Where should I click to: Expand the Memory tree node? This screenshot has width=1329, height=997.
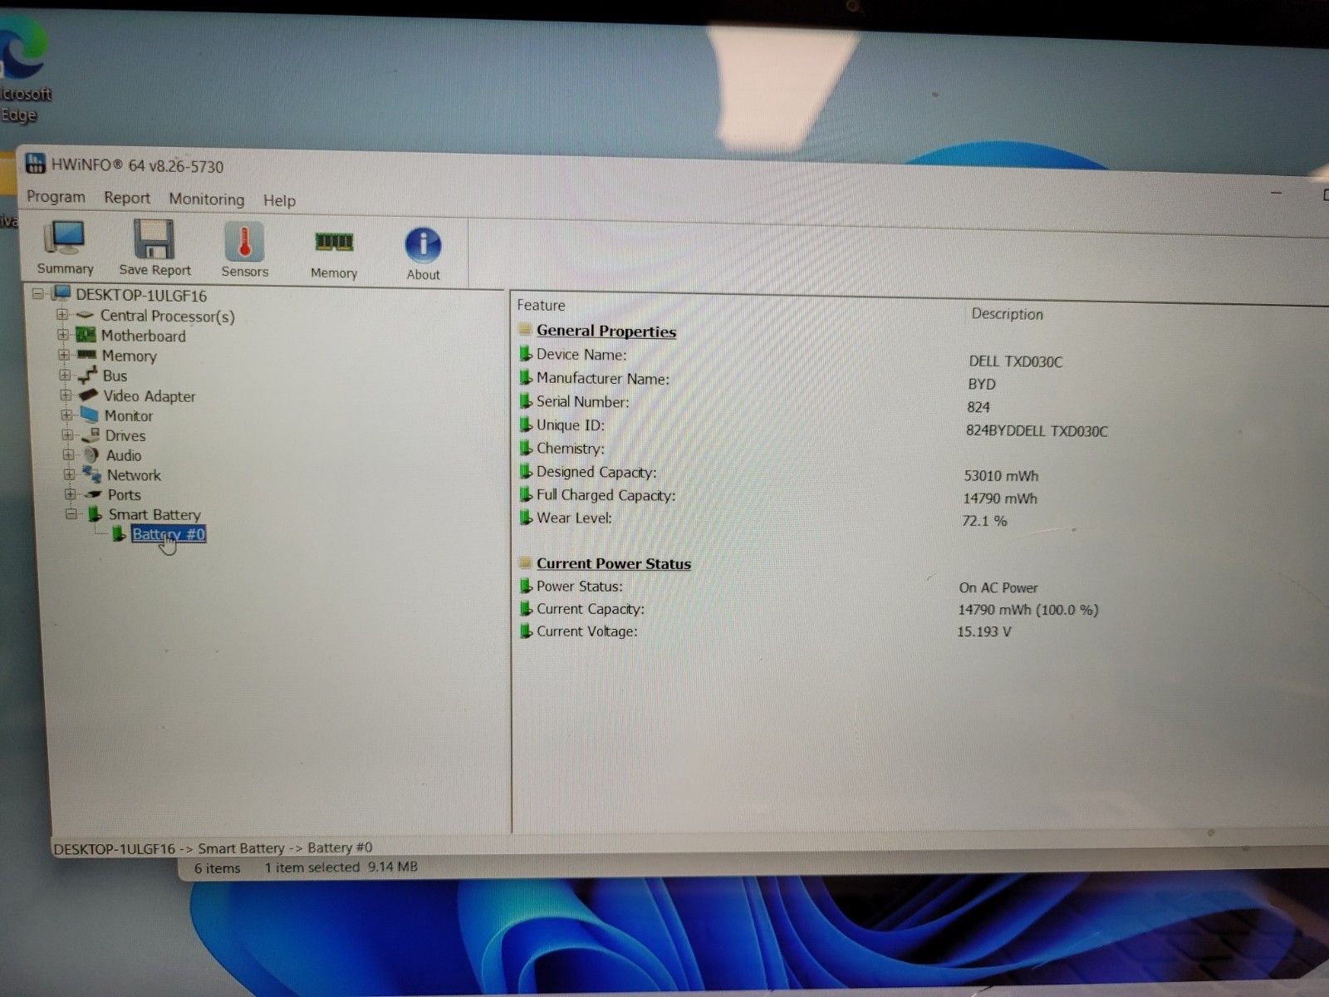click(x=64, y=354)
